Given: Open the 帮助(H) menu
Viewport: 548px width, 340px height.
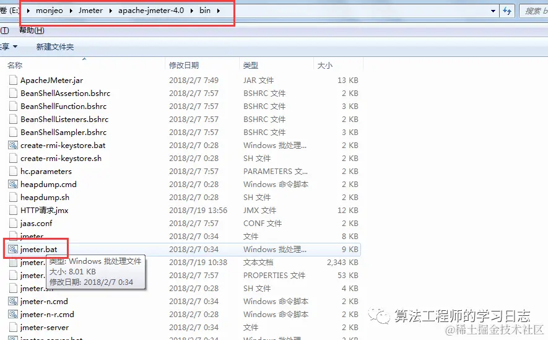Looking at the screenshot, I should point(32,30).
